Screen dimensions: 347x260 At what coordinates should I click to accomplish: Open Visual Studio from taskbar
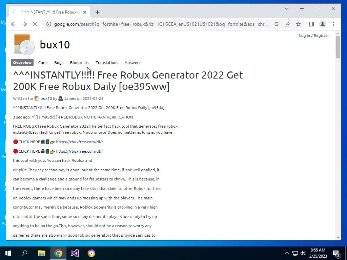pos(75,253)
